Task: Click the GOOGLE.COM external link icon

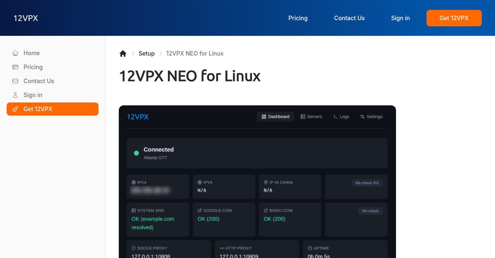Action: [200, 210]
